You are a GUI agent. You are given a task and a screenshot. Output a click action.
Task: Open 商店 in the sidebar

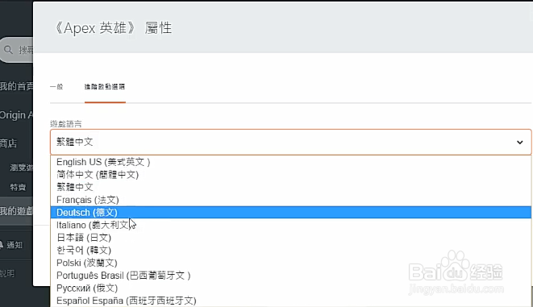click(8, 143)
